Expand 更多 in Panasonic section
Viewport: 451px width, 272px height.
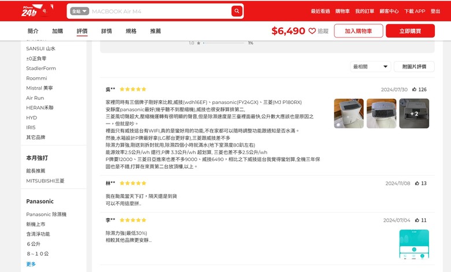pos(31,264)
